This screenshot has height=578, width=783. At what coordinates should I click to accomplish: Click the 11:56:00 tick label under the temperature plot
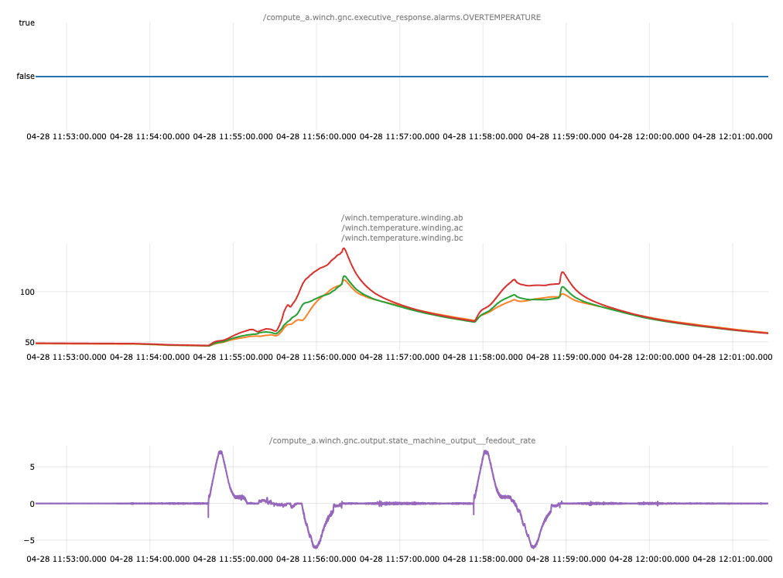(x=316, y=357)
